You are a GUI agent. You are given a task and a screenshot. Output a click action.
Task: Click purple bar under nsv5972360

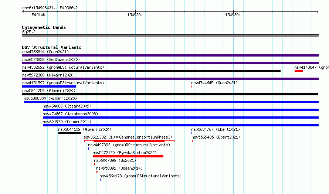tap(170, 79)
